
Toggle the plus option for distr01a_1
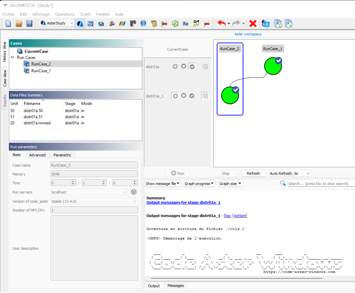(175, 96)
